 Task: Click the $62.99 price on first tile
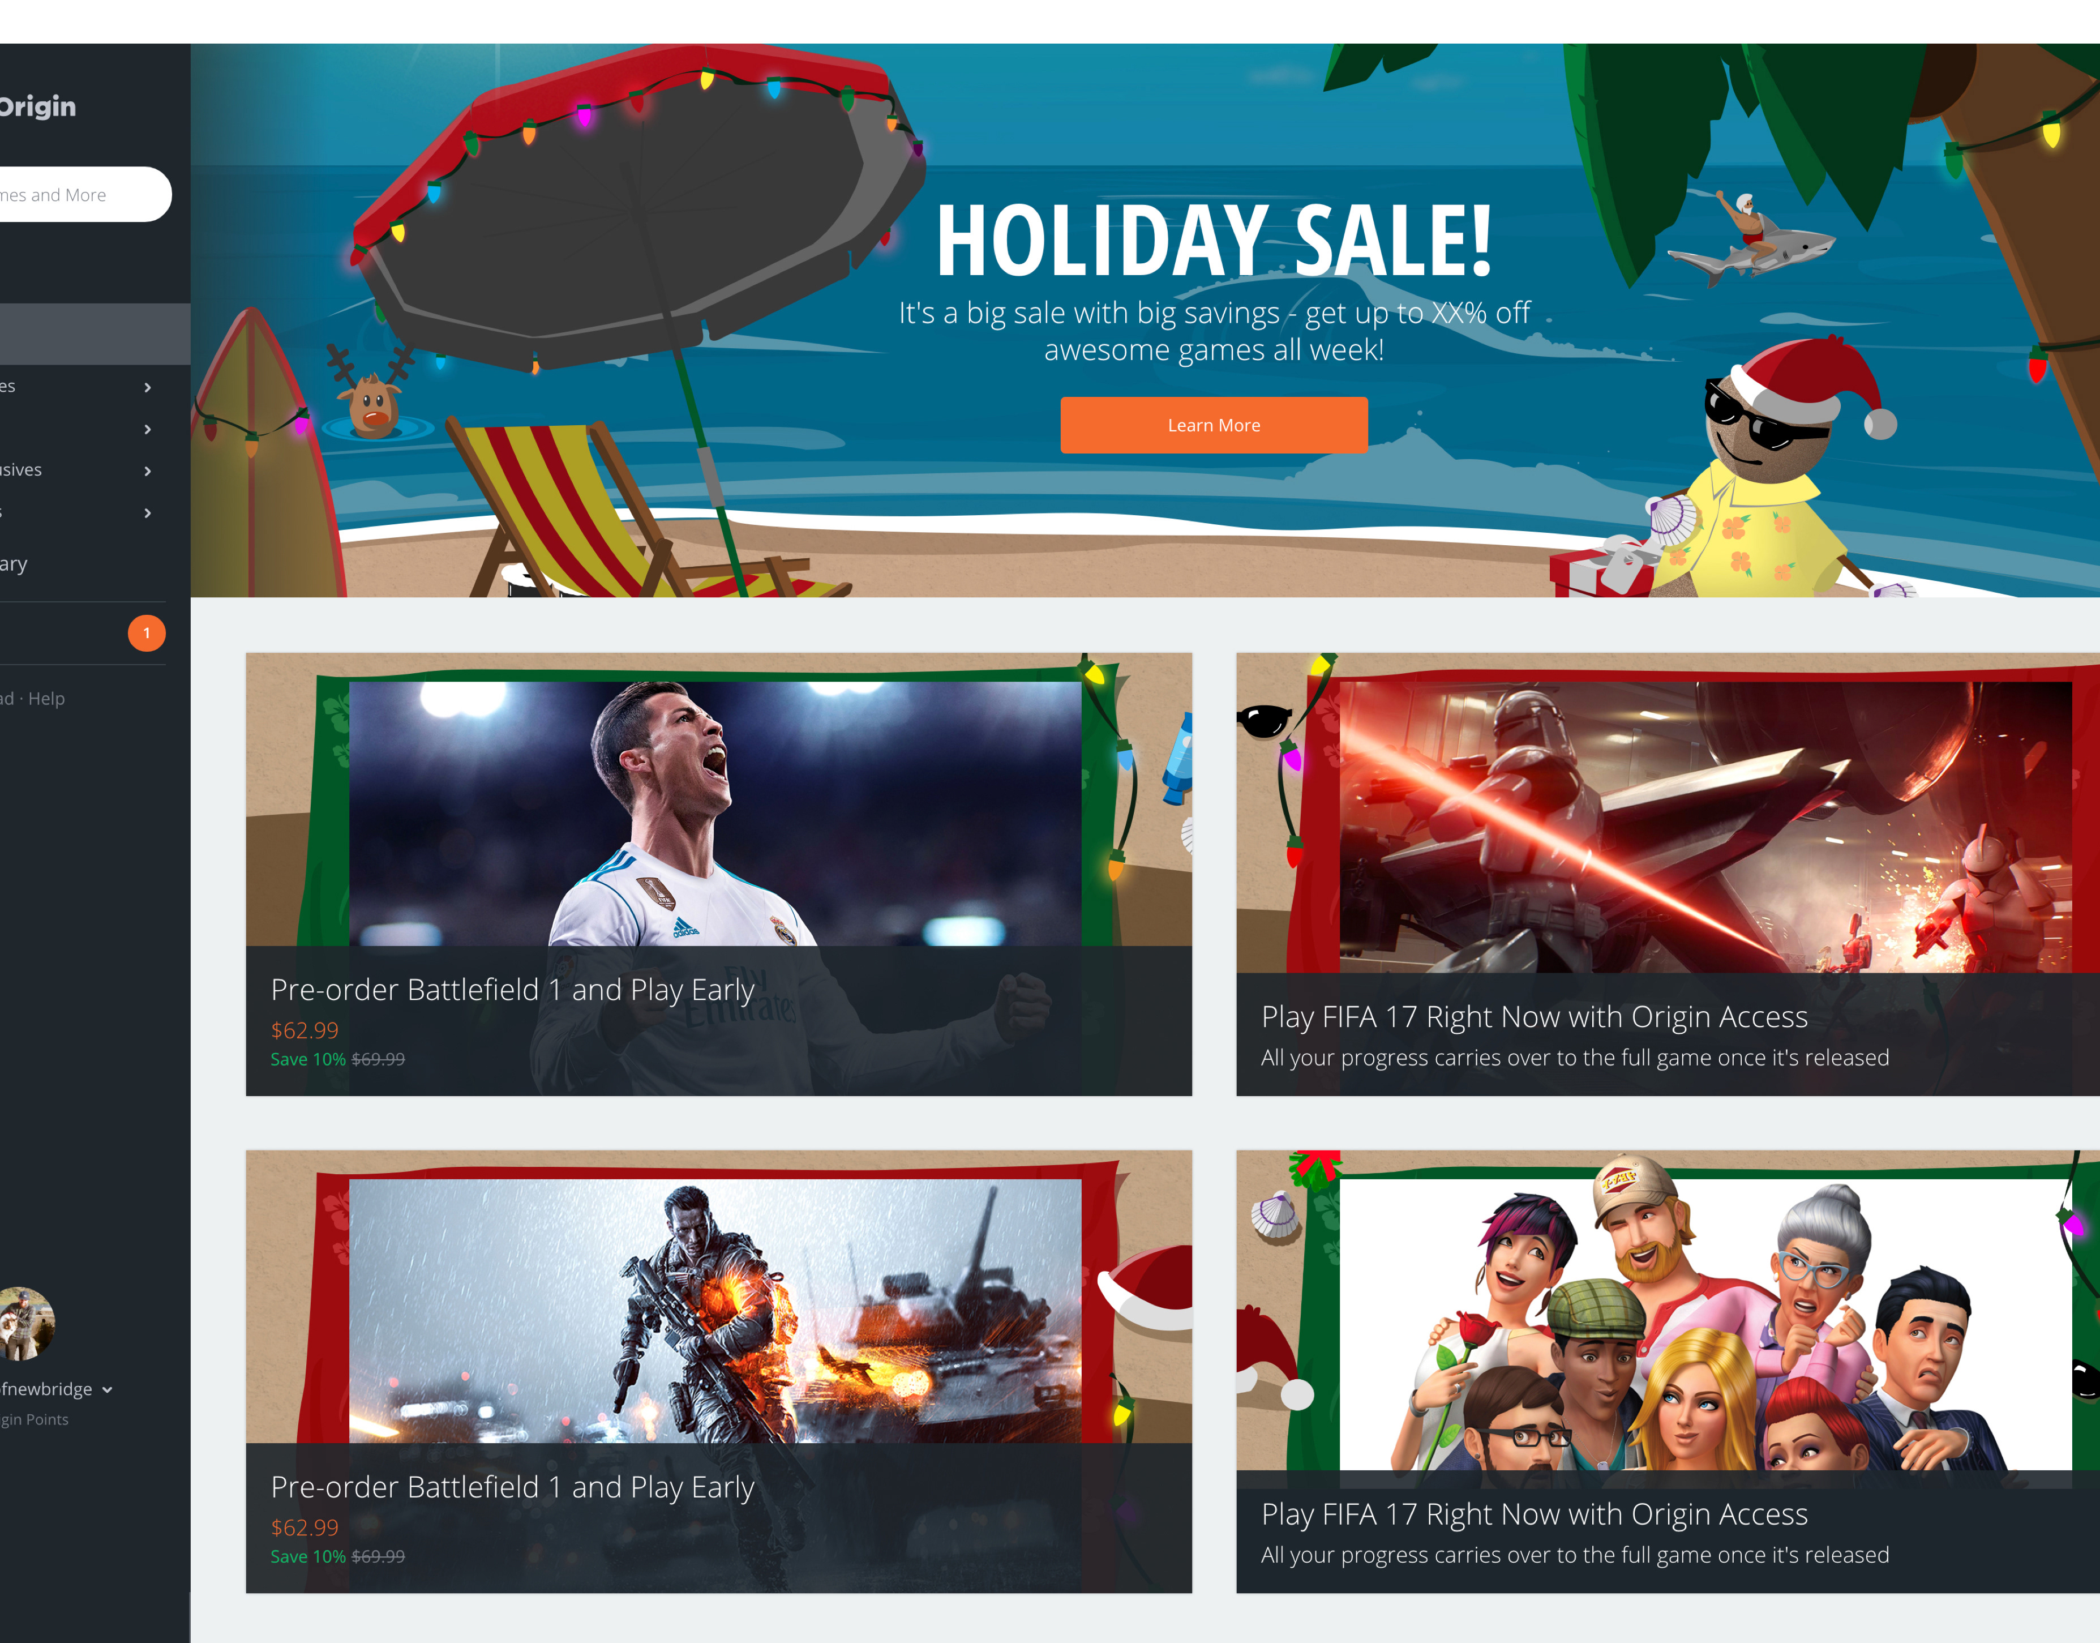tap(305, 1030)
